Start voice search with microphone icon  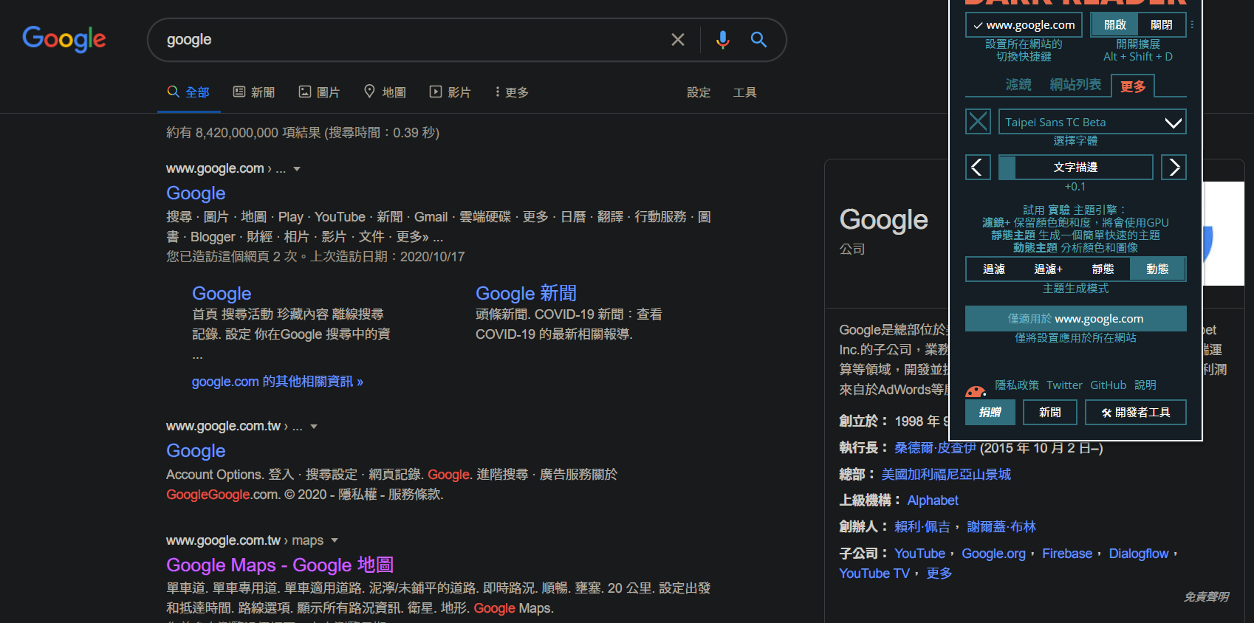[x=722, y=40]
